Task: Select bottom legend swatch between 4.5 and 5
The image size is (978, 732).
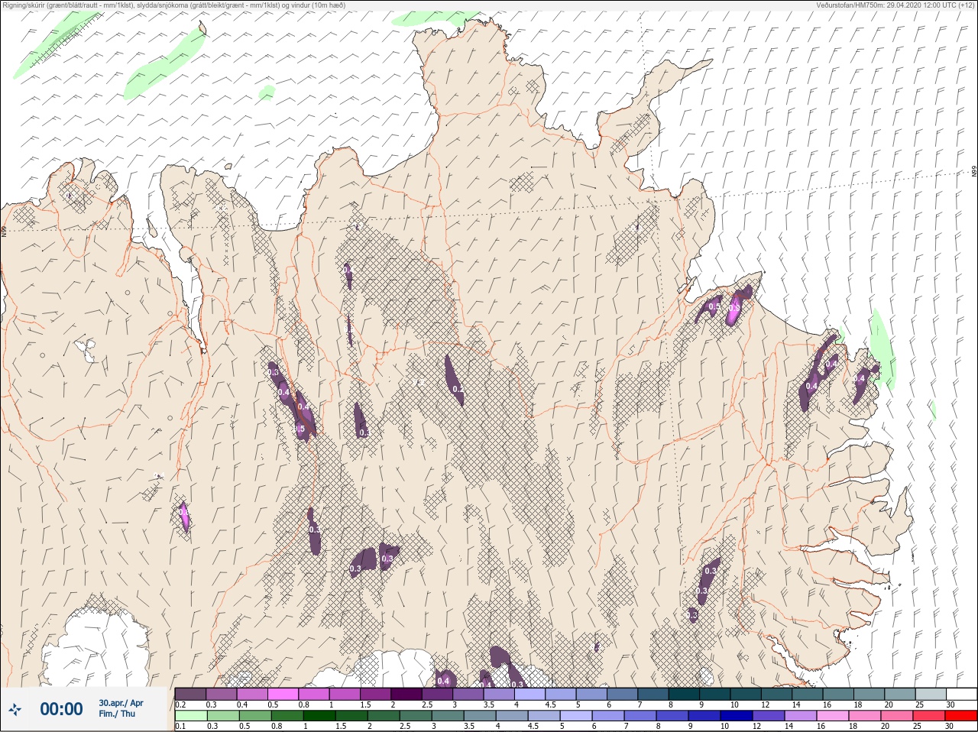Action: (x=544, y=716)
